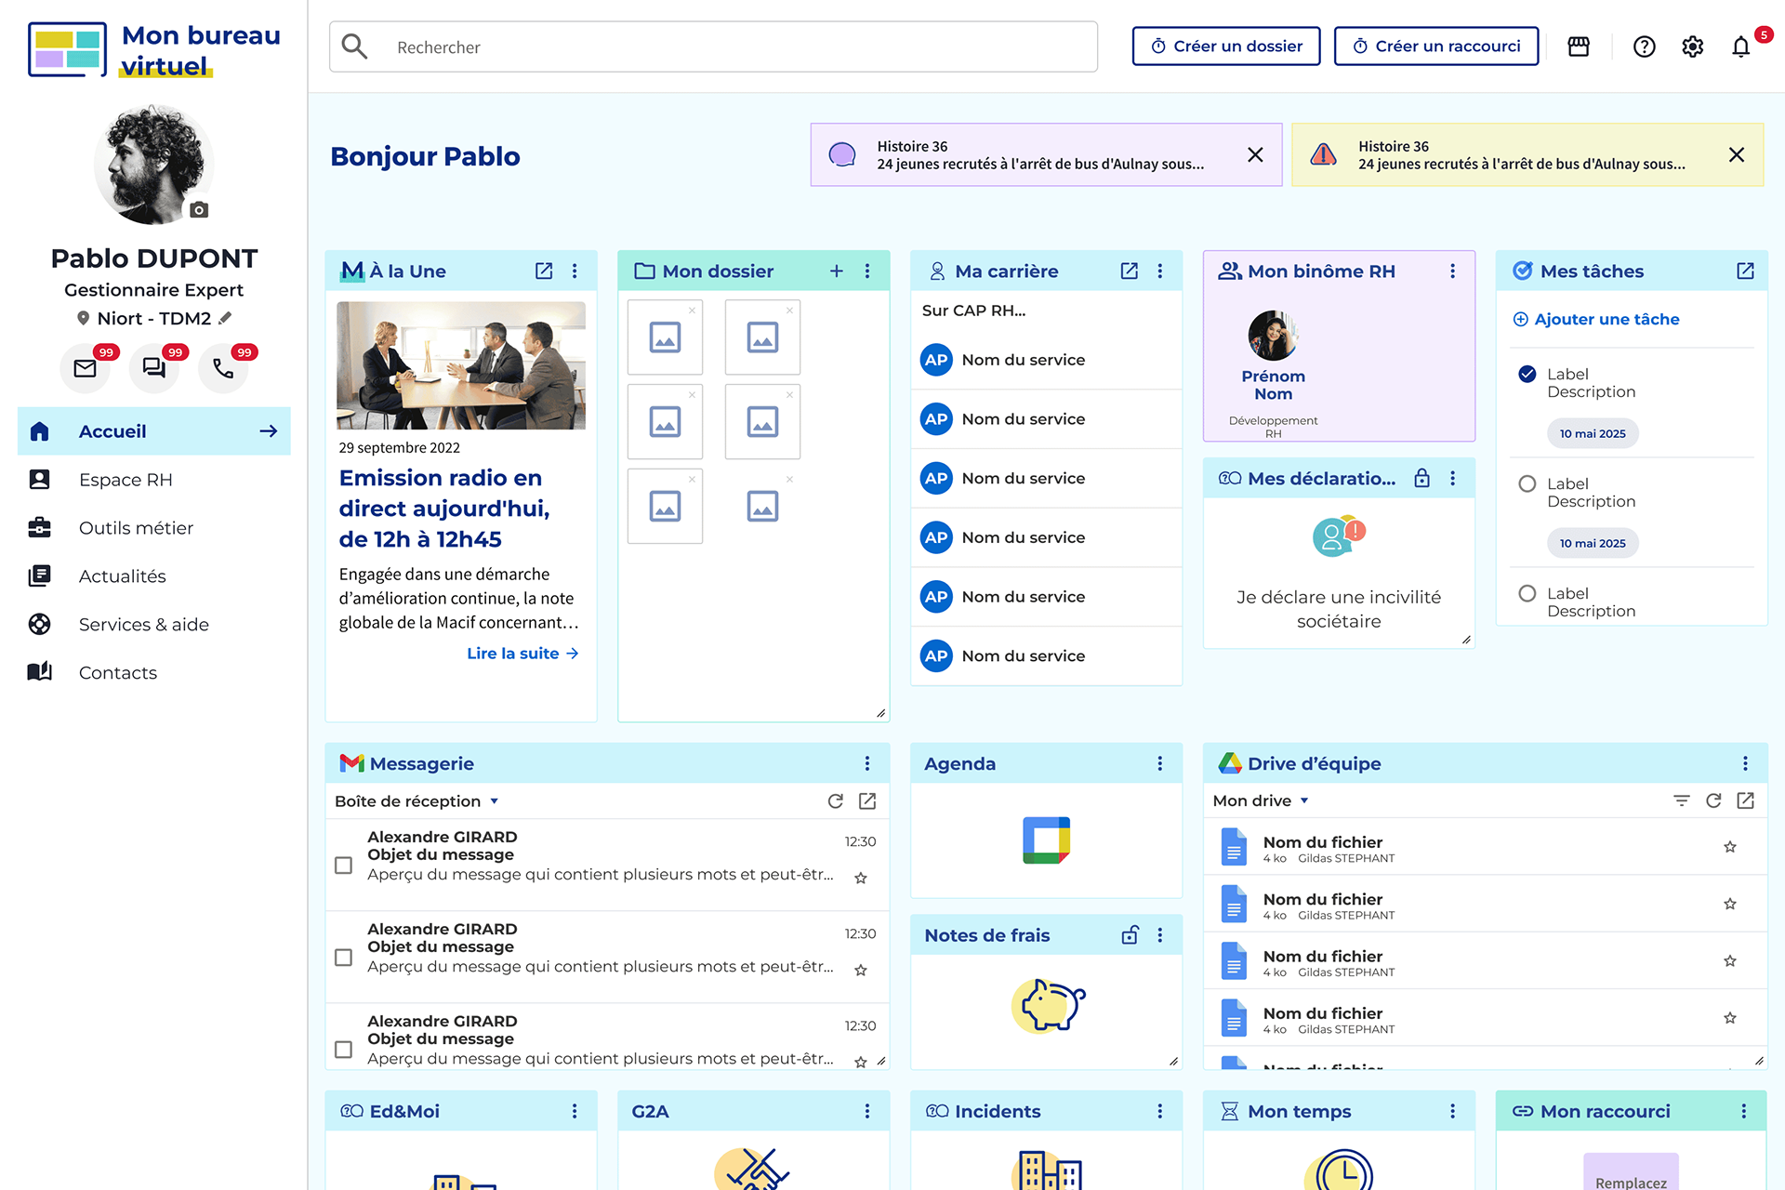
Task: Click the phone calls icon under profile
Action: (x=223, y=368)
